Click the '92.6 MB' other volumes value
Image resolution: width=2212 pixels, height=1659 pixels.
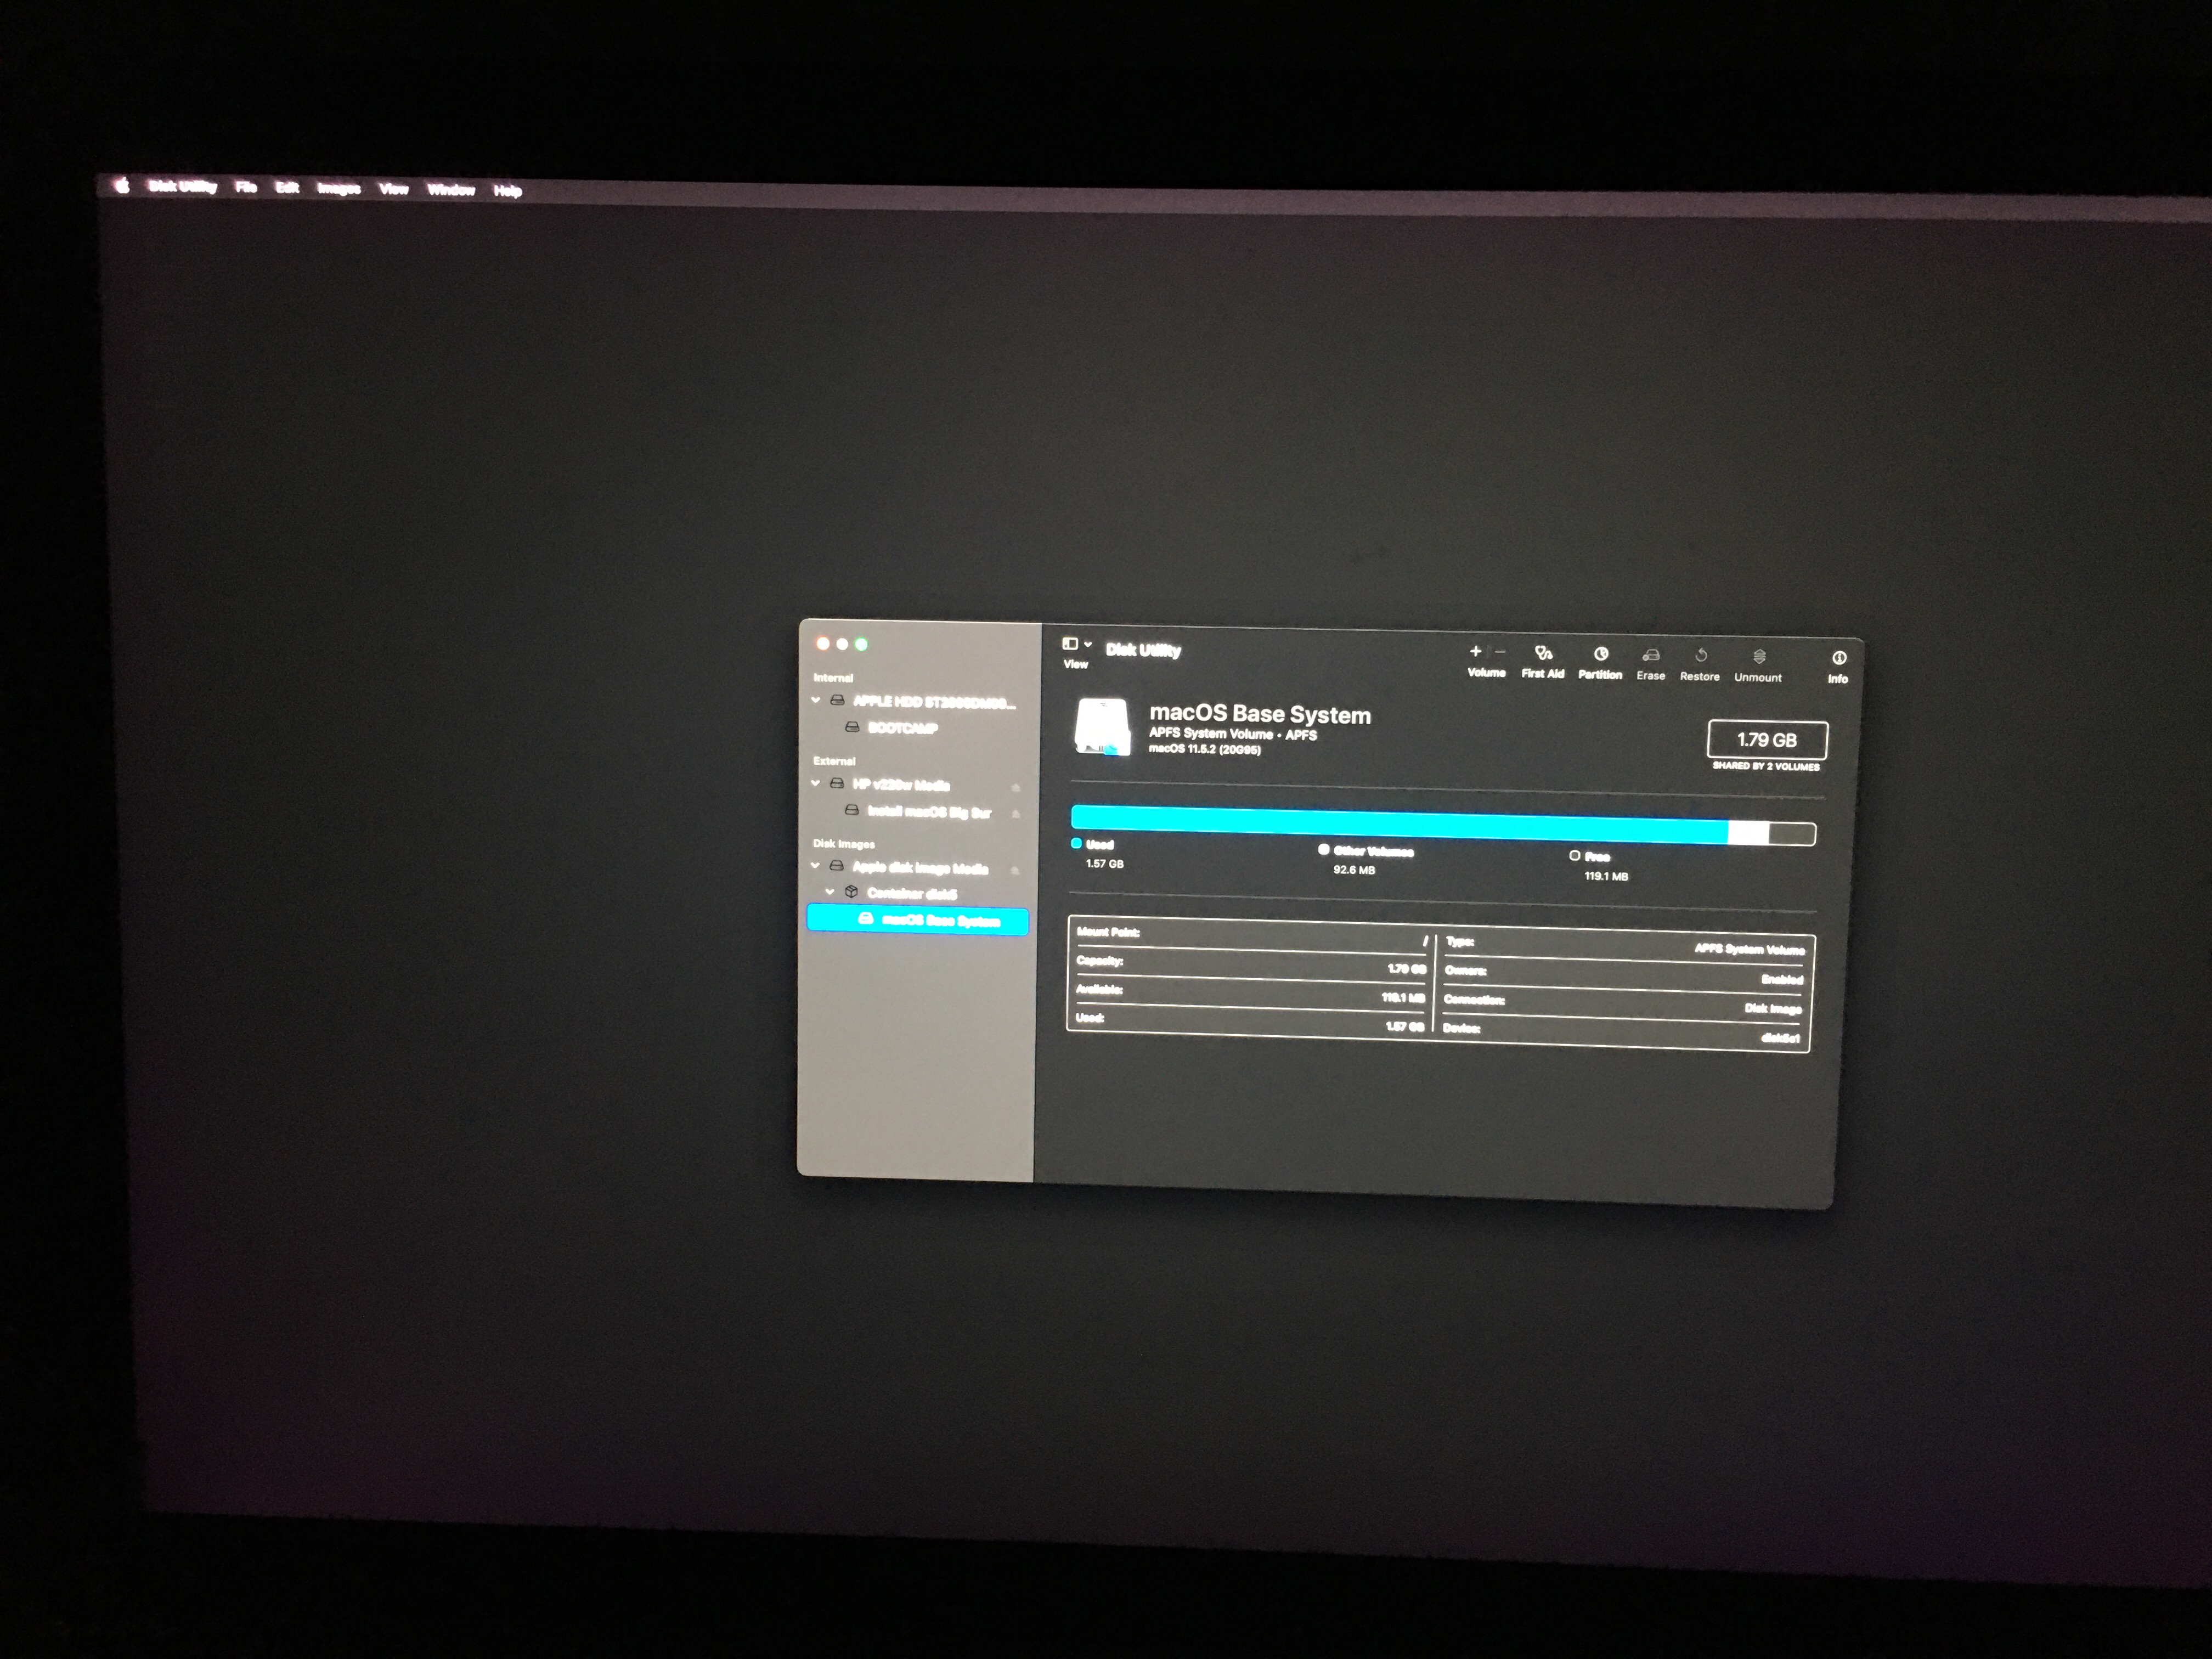point(1354,870)
